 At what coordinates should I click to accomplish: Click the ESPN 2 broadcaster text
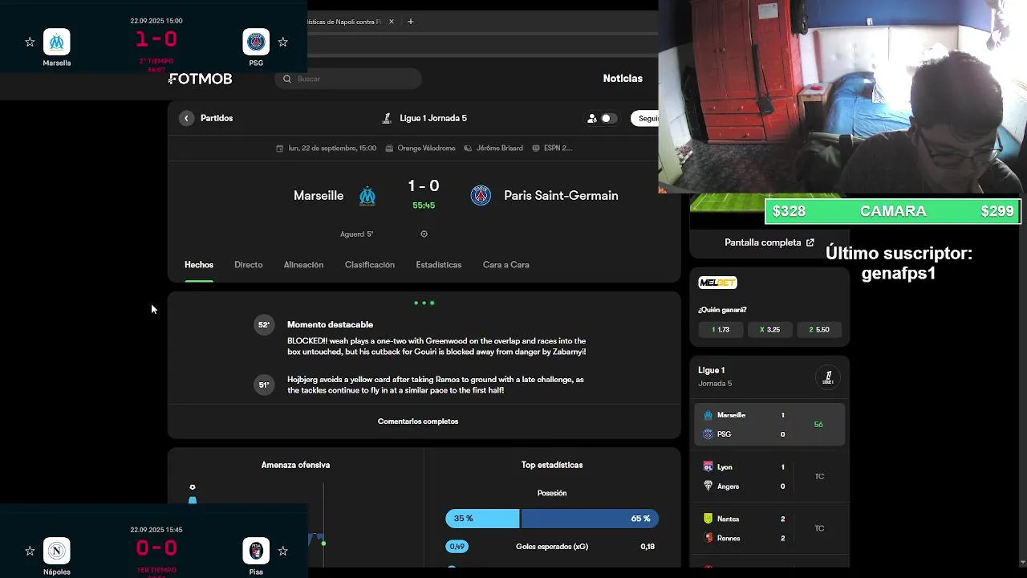(x=558, y=149)
